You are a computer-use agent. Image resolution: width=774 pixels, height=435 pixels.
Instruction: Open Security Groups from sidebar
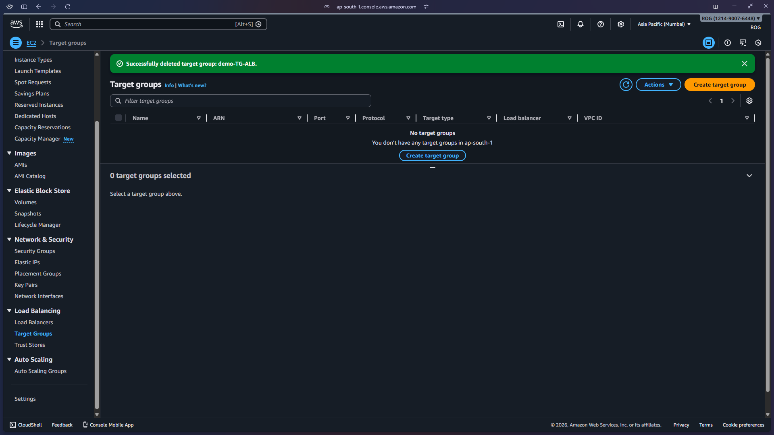click(35, 251)
